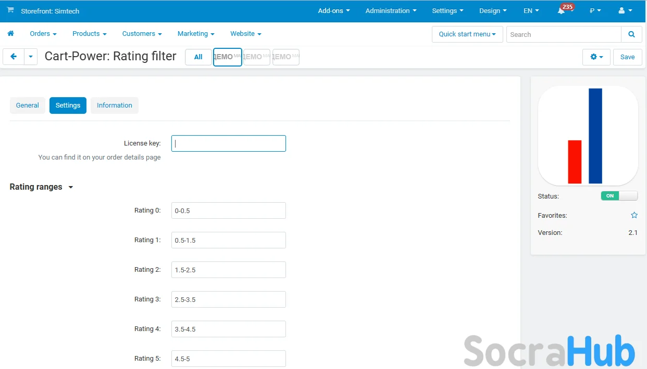Viewport: 647px width, 369px height.
Task: Click the Rating 3 range field
Action: coord(228,299)
